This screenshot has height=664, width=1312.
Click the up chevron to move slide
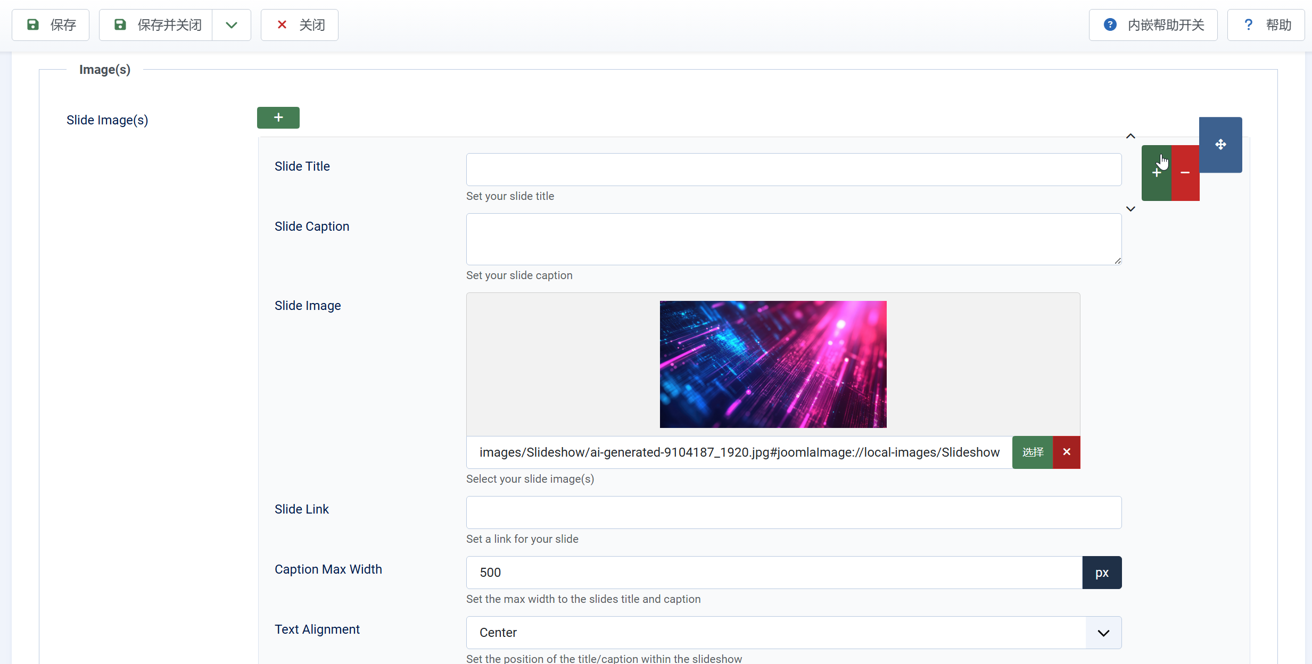coord(1131,136)
